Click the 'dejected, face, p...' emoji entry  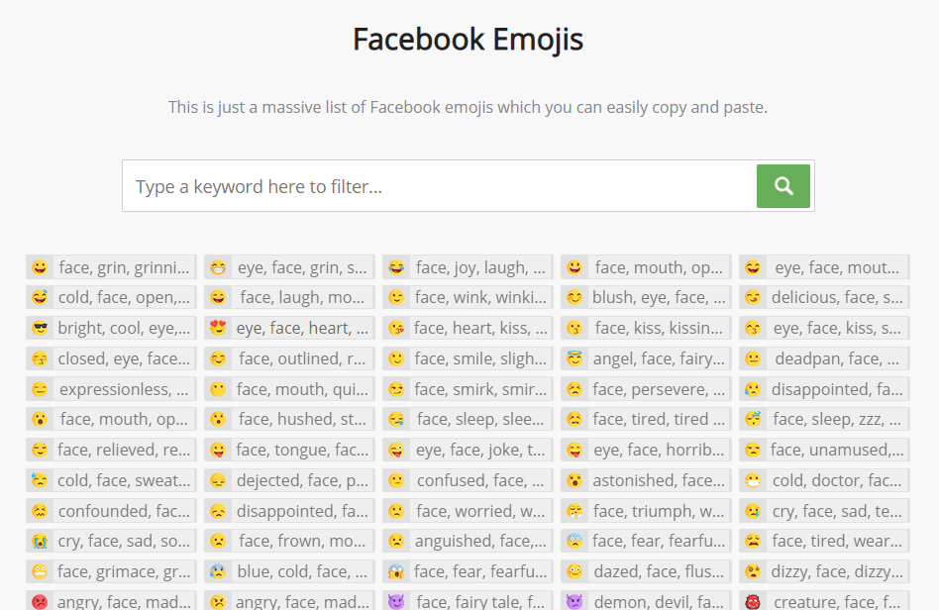290,480
